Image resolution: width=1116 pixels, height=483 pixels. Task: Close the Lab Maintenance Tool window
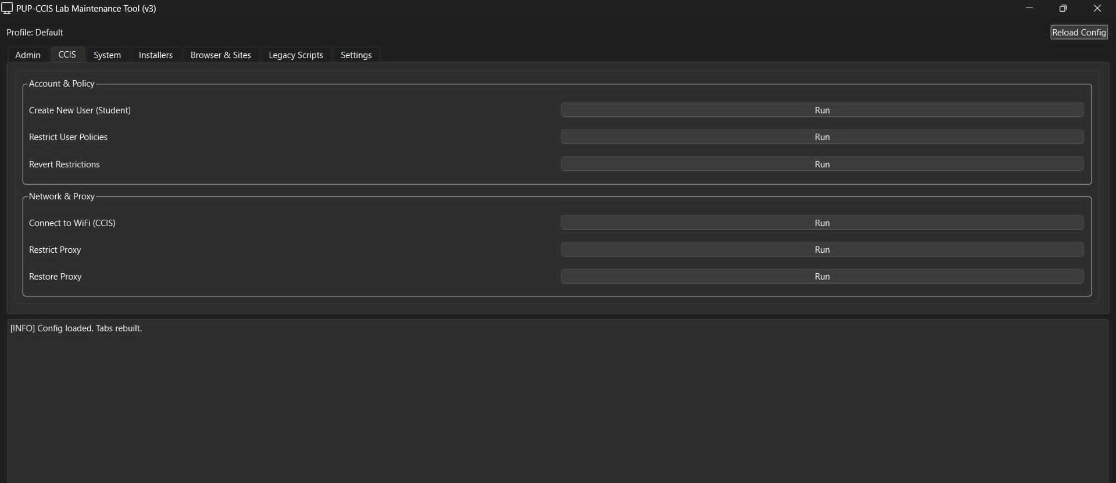click(x=1097, y=8)
